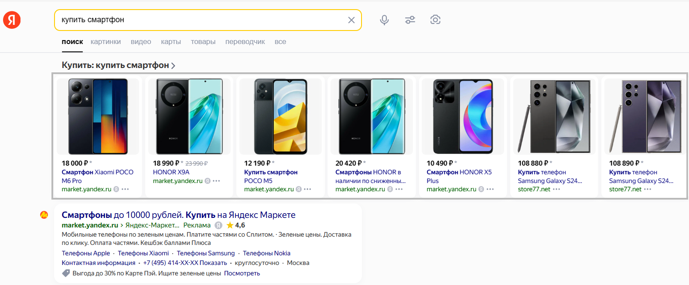
Task: Click the Yandex Market favicon beside the ad
Action: [44, 215]
